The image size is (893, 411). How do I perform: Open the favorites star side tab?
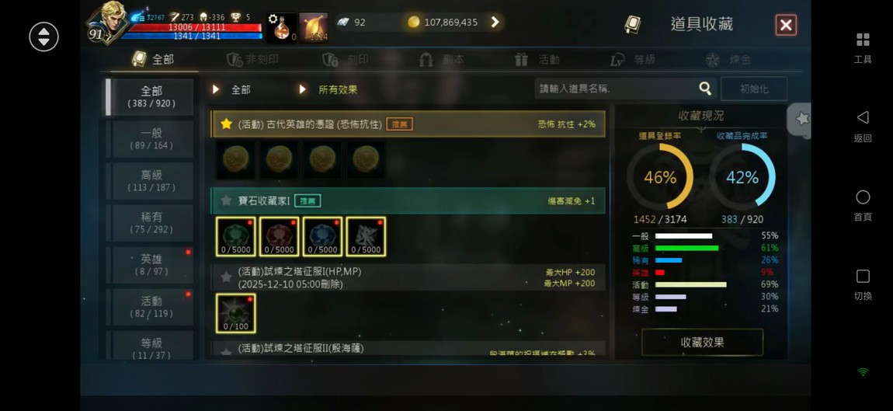(800, 119)
